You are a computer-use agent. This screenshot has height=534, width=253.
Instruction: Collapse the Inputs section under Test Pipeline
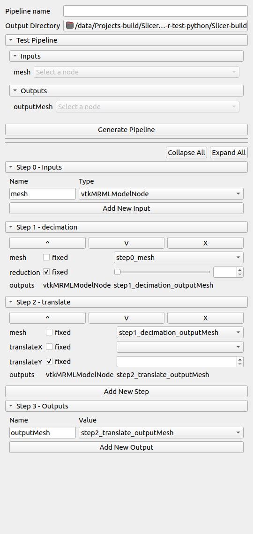click(126, 56)
